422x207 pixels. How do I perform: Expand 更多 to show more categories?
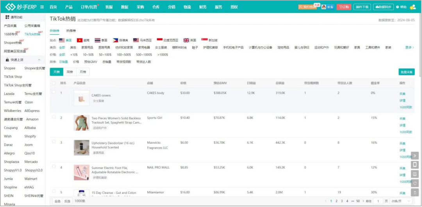click(x=409, y=47)
